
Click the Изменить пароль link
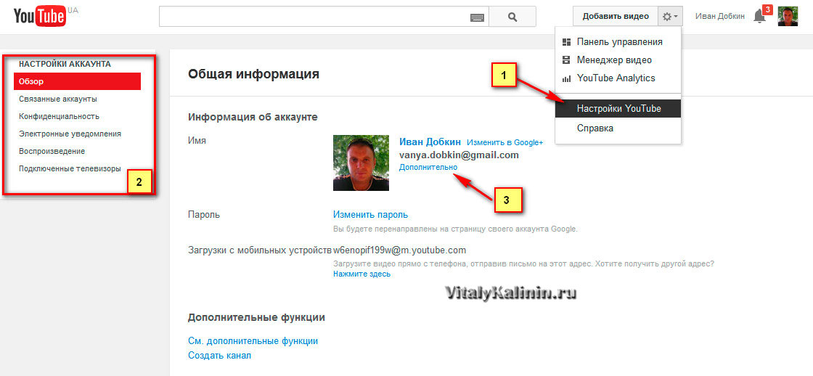pyautogui.click(x=370, y=214)
